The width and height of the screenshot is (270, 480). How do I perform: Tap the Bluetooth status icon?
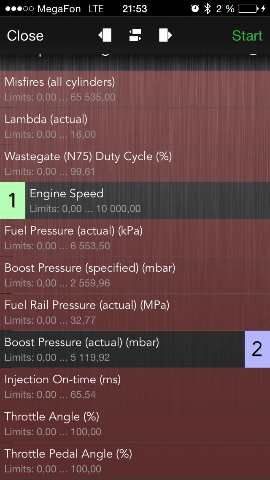tap(208, 9)
